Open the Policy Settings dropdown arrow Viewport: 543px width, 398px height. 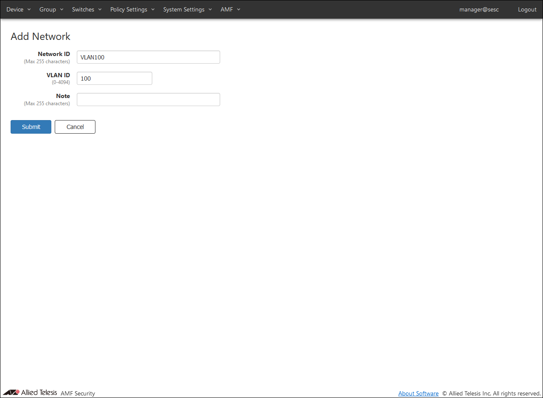point(153,10)
